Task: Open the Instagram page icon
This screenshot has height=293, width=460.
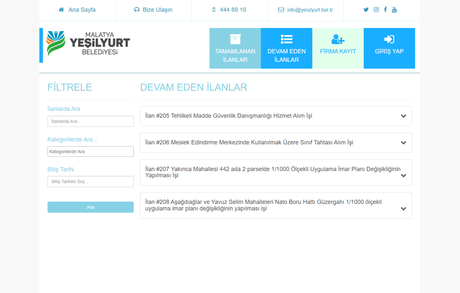Action: pos(376,10)
